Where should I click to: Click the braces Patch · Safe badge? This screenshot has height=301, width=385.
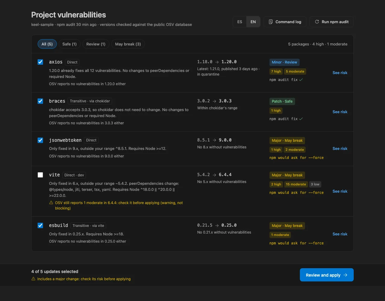point(282,101)
